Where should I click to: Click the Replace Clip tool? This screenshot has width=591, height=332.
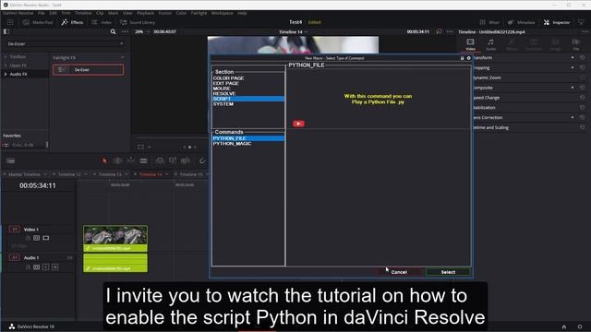point(185,160)
